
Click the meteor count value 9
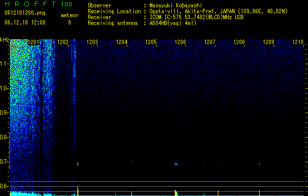coord(70,23)
